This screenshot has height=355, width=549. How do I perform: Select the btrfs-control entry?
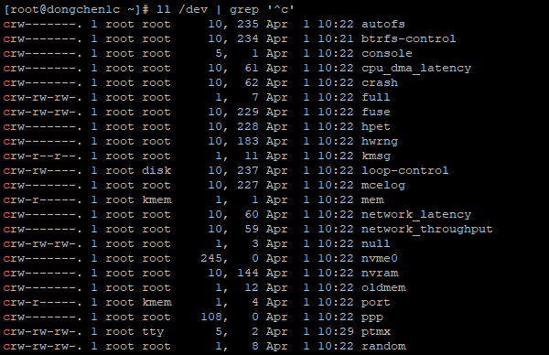[x=409, y=38]
